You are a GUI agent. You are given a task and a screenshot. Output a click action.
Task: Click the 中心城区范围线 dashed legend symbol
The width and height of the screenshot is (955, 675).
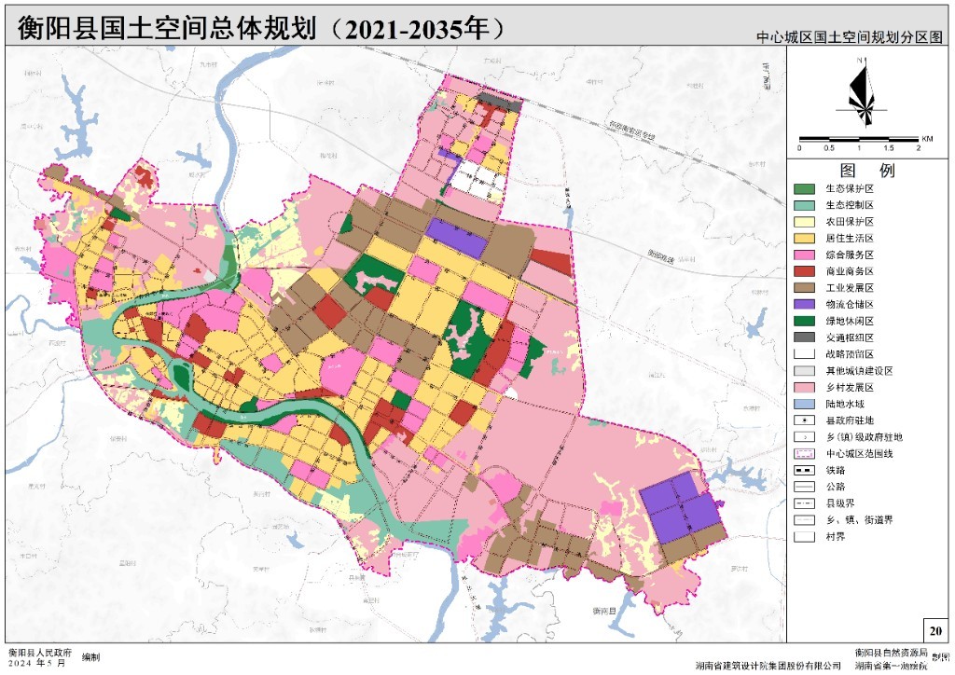(804, 453)
